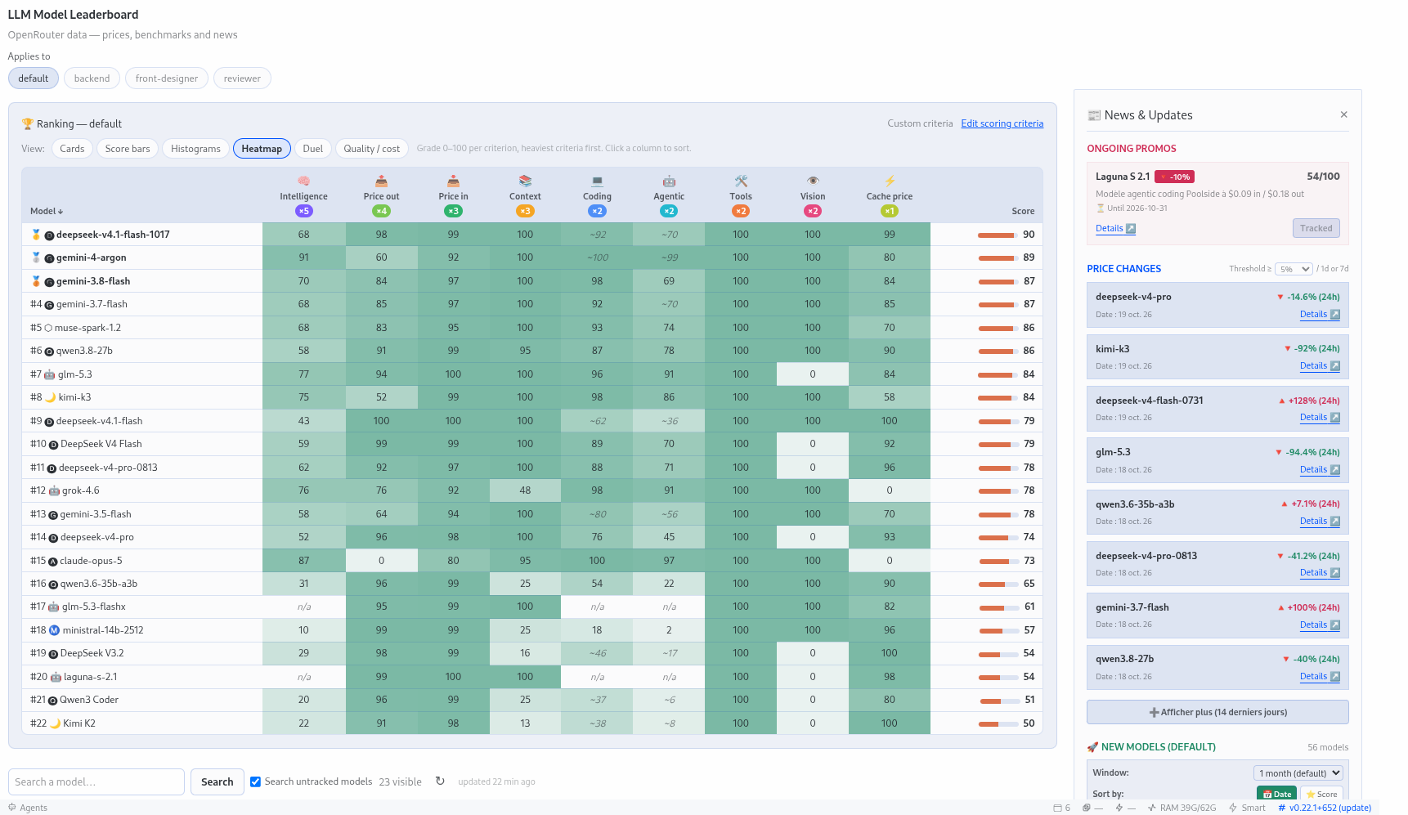The height and width of the screenshot is (815, 1408).
Task: Sort by Context books icon
Action: pyautogui.click(x=525, y=181)
